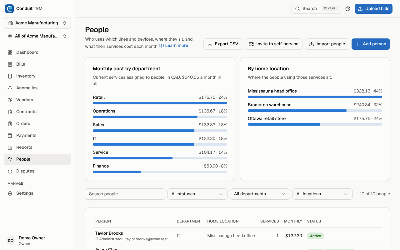The width and height of the screenshot is (400, 250).
Task: Click the $132.30 monthly cost for Taylor Brooks
Action: coord(294,236)
